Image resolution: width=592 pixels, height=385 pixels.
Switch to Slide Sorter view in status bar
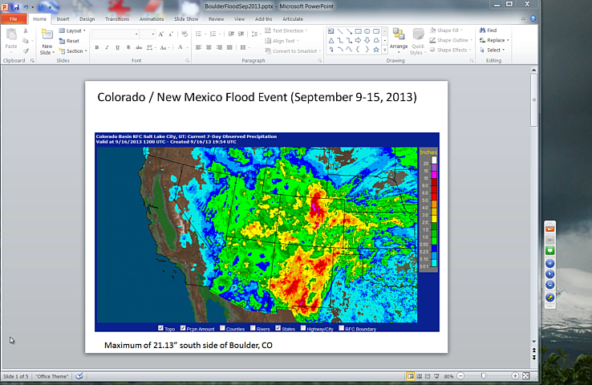[420, 376]
